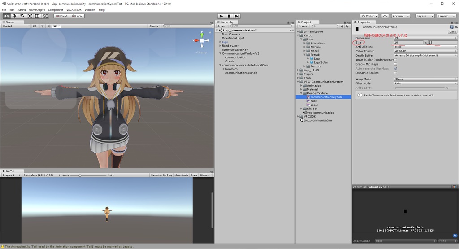The width and height of the screenshot is (459, 249).
Task: Open the Color Format dropdown
Action: click(x=425, y=51)
